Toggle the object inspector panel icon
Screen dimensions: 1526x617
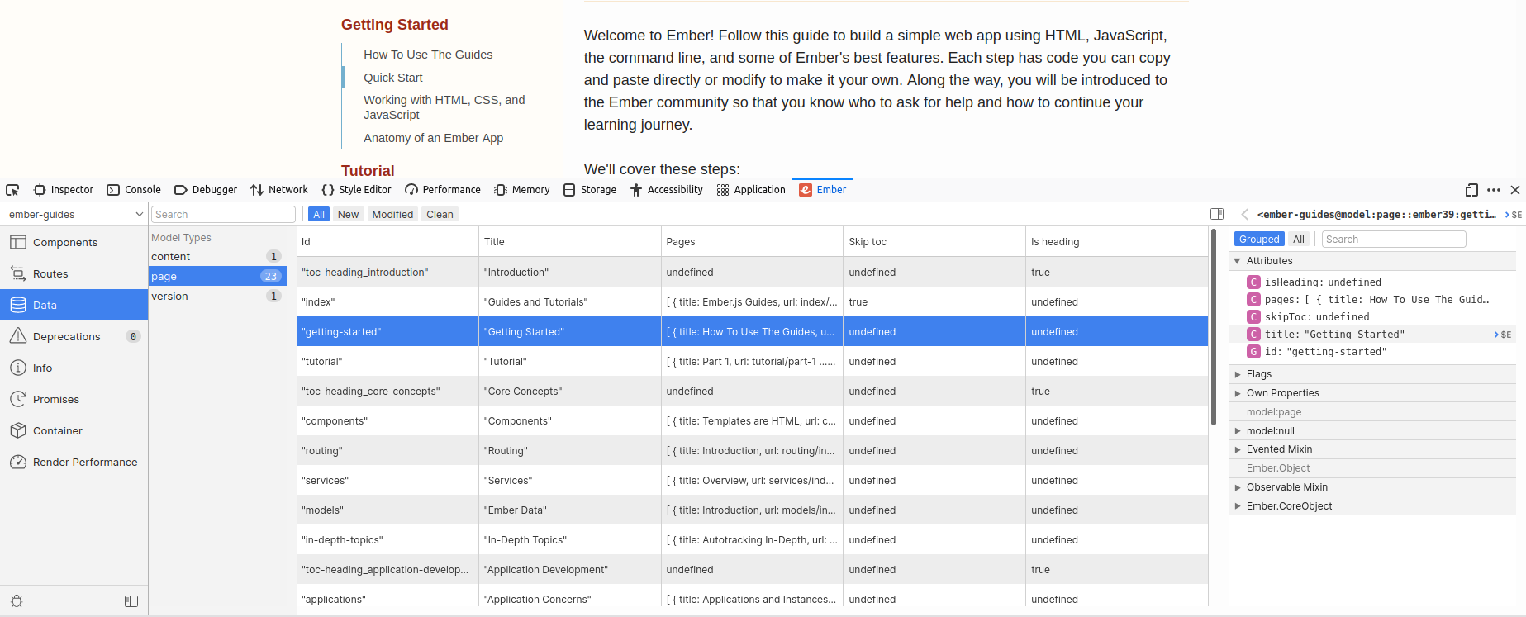[x=1217, y=214]
